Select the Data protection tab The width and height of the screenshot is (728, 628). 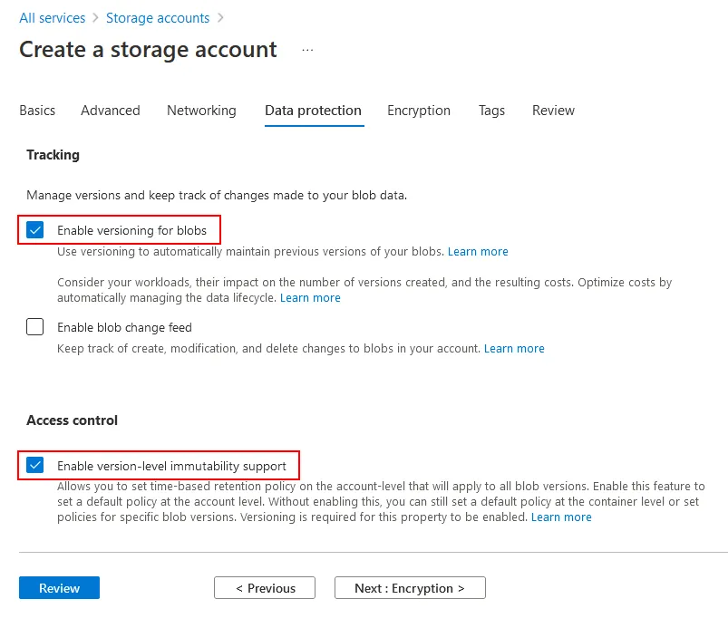(x=313, y=111)
